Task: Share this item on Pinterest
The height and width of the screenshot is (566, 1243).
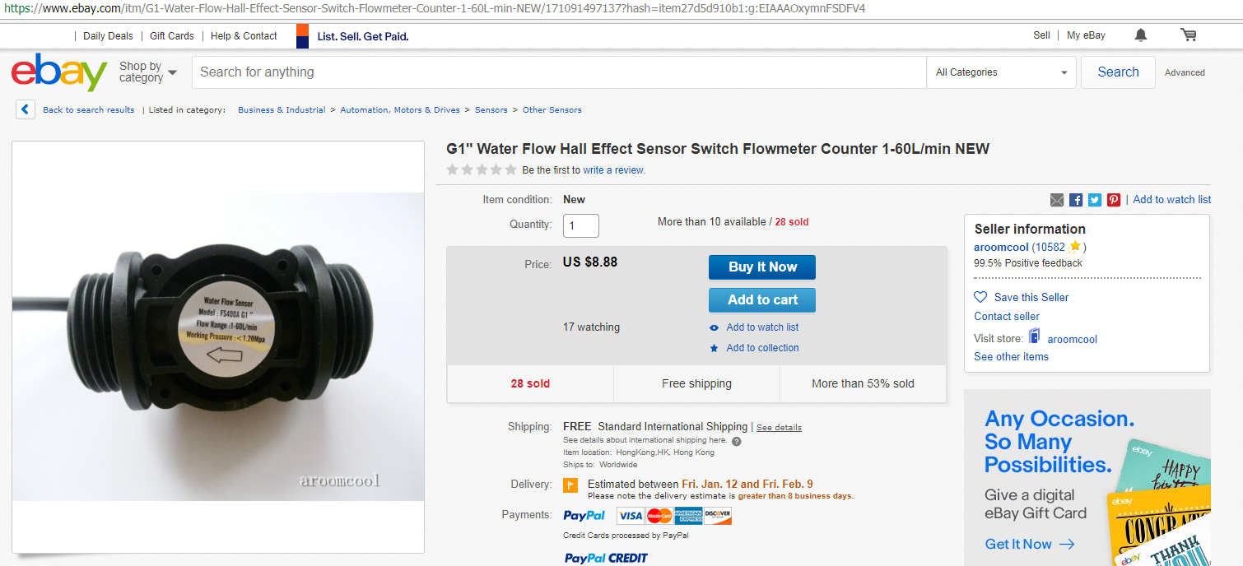Action: coord(1114,200)
